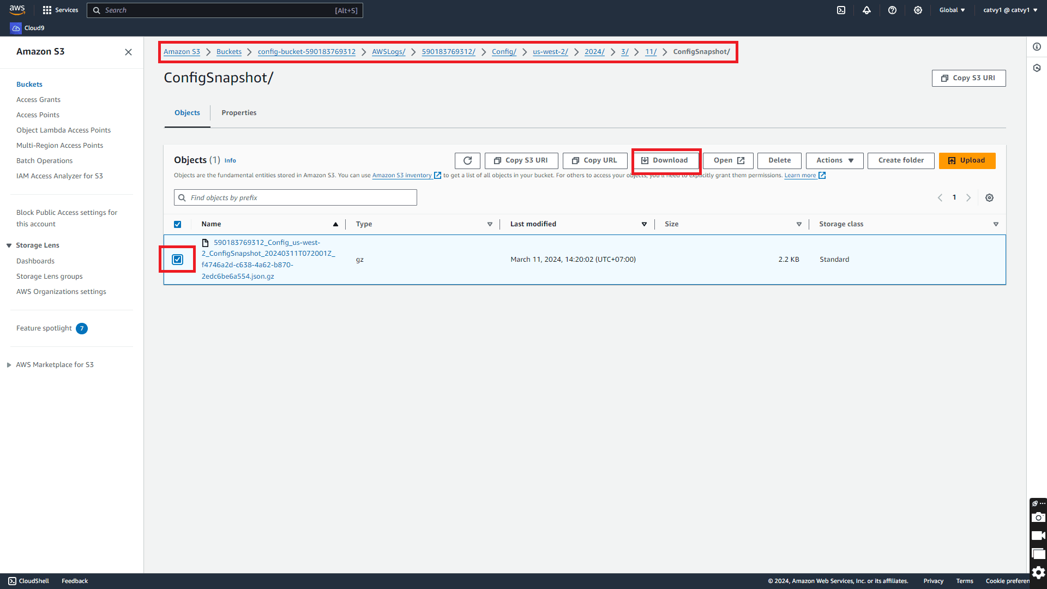Click the CloudShell icon in the footer
1047x589 pixels.
(x=12, y=581)
